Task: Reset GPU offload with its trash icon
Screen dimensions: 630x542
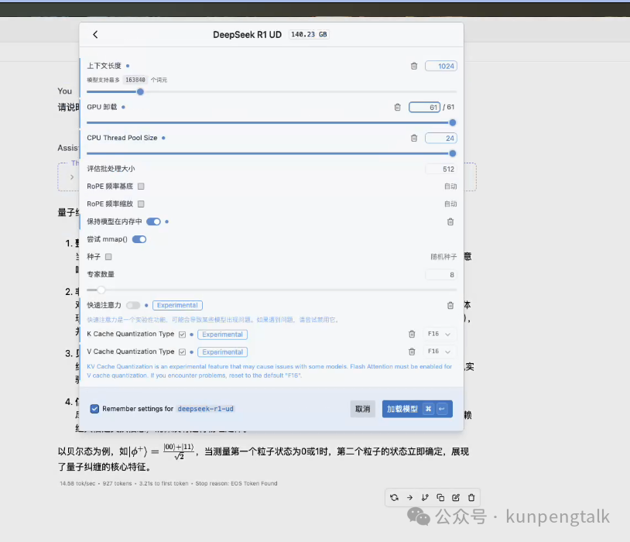Action: pos(397,107)
